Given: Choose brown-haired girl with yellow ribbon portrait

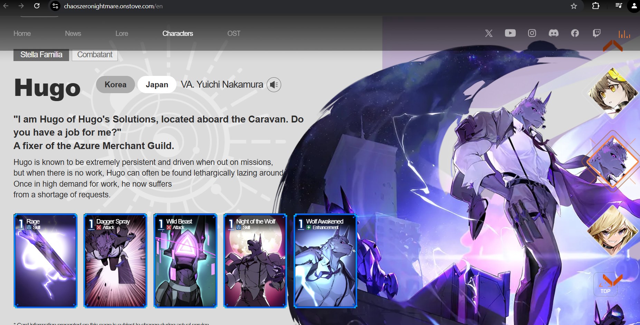Looking at the screenshot, I should point(612,92).
